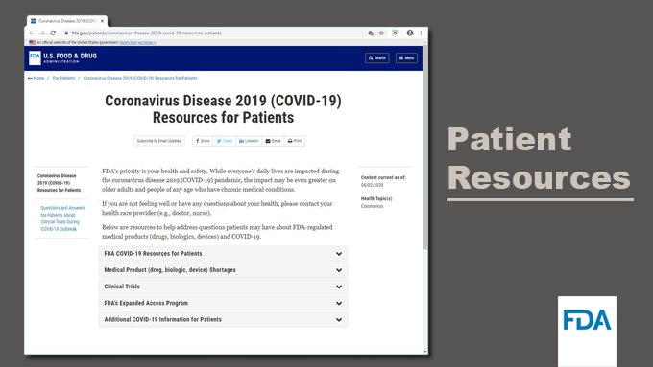Click the scrollbar down arrow

pyautogui.click(x=425, y=352)
